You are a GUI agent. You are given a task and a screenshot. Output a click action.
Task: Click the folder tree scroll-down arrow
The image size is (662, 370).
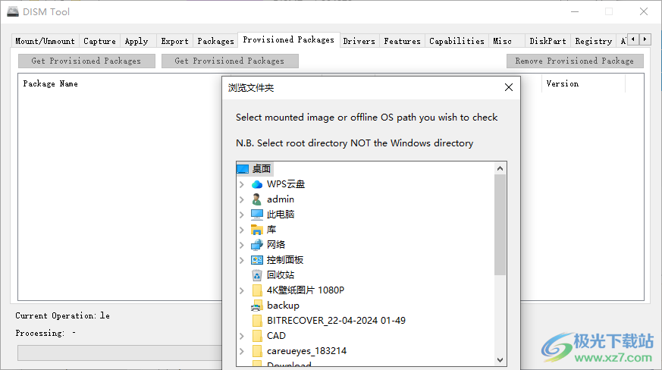[x=500, y=360]
